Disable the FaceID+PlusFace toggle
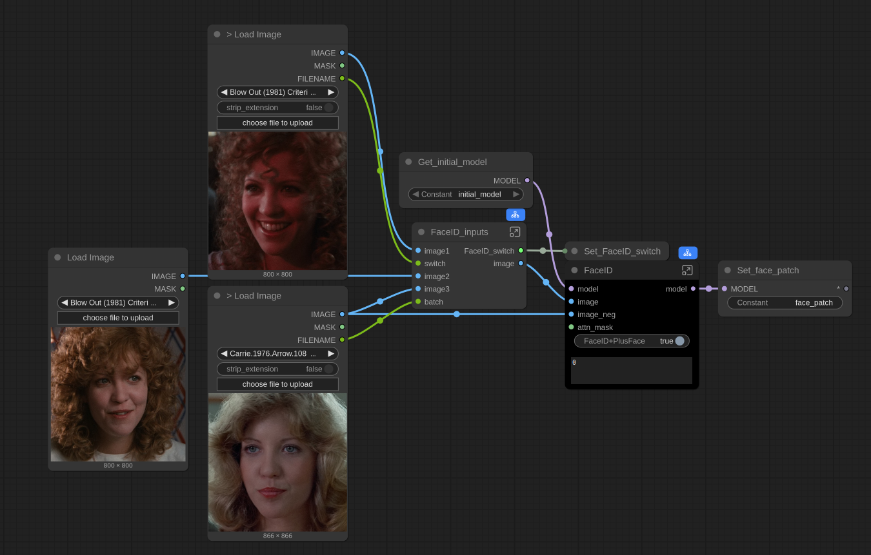The image size is (871, 555). (632, 341)
